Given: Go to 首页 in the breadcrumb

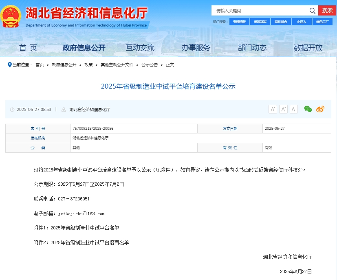Looking at the screenshot, I should [x=40, y=65].
